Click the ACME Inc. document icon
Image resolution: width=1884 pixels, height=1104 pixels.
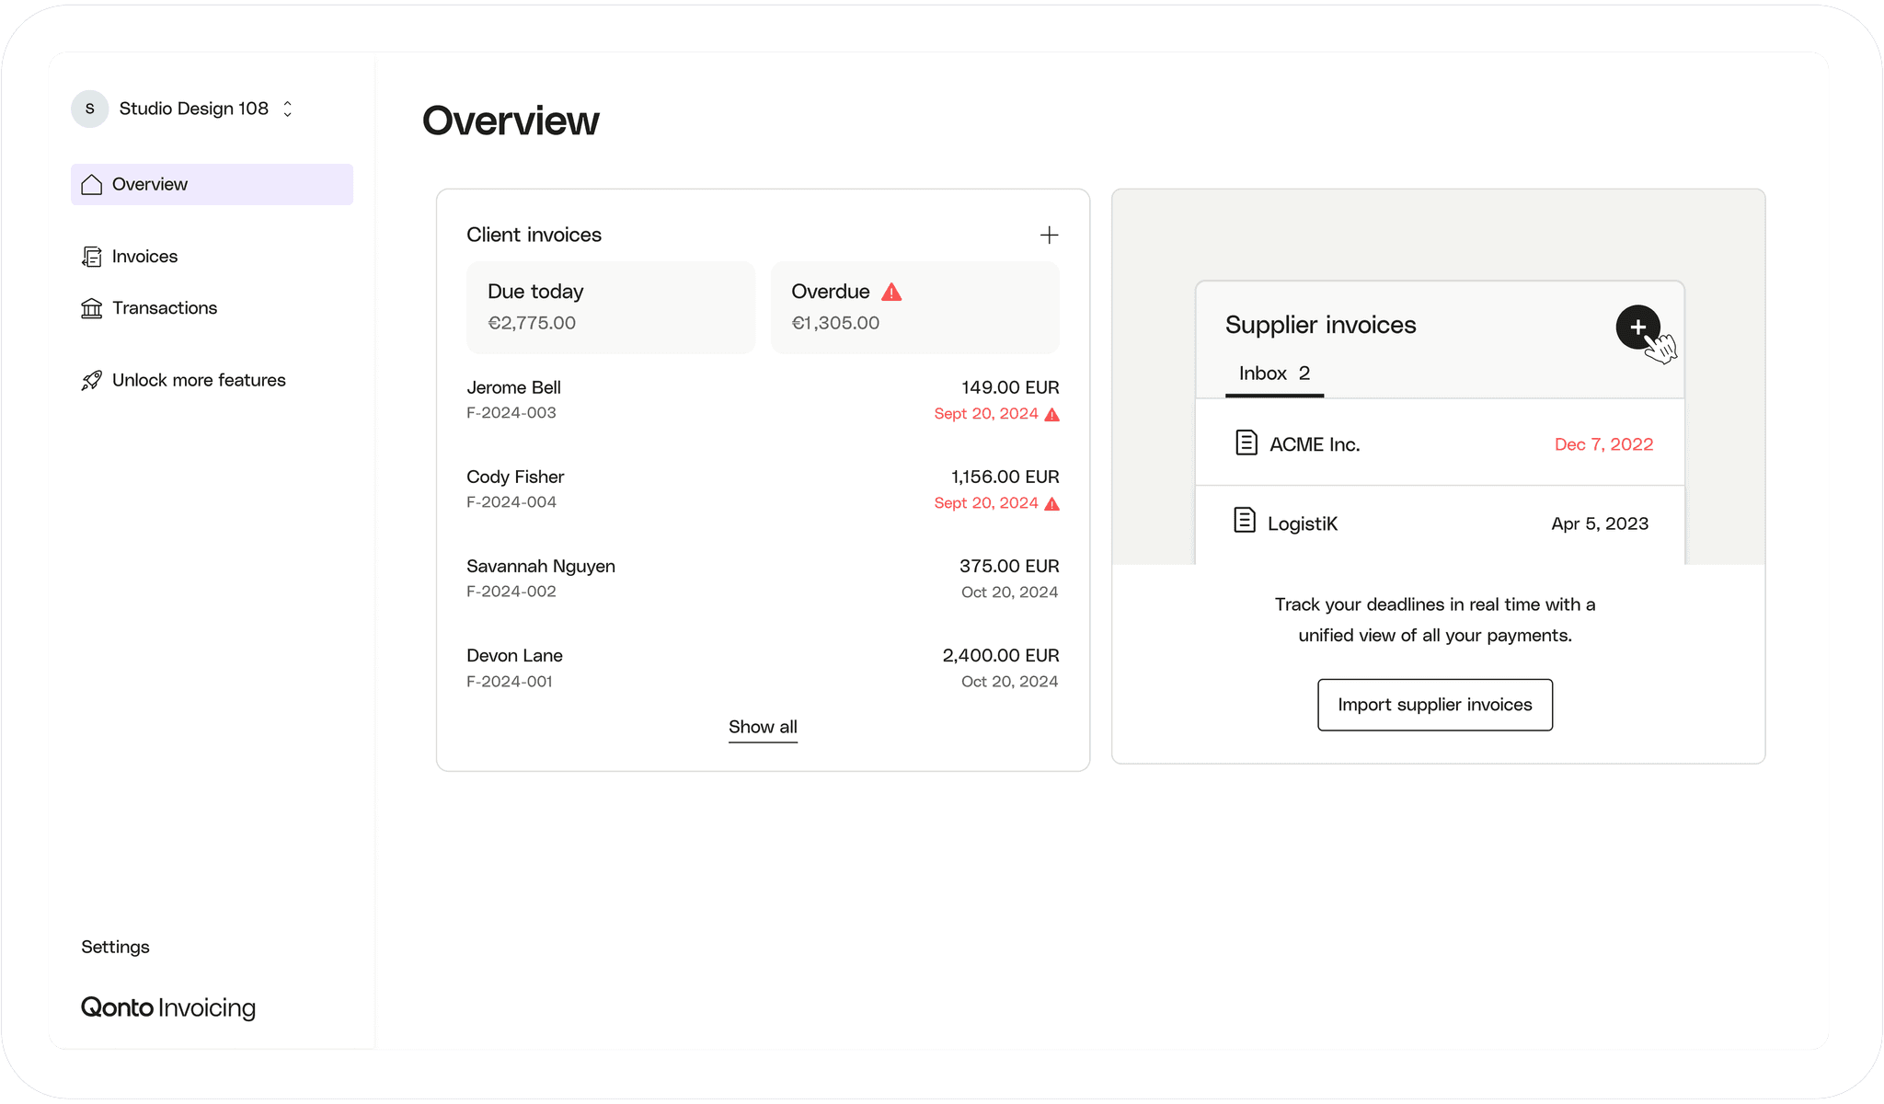1246,443
